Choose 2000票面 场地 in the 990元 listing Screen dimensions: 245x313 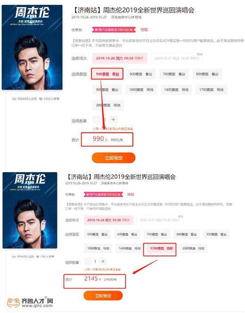coord(108,105)
